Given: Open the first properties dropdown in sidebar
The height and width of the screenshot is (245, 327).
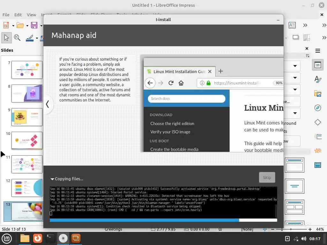Looking at the screenshot, I should pos(295,66).
